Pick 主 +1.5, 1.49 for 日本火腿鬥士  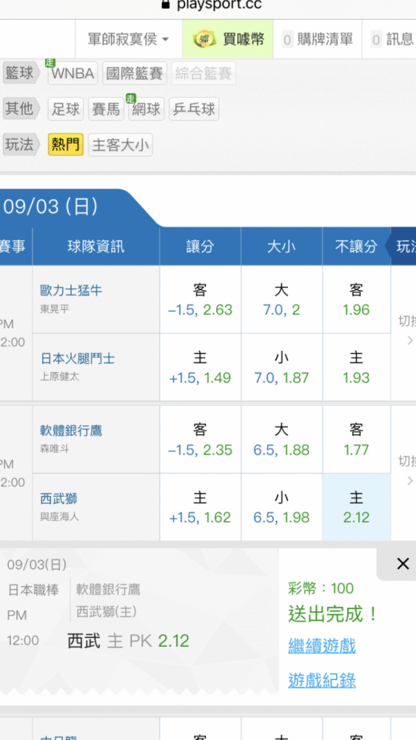[200, 368]
